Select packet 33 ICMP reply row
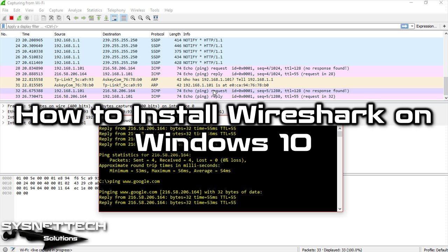448x252 pixels. click(x=222, y=96)
